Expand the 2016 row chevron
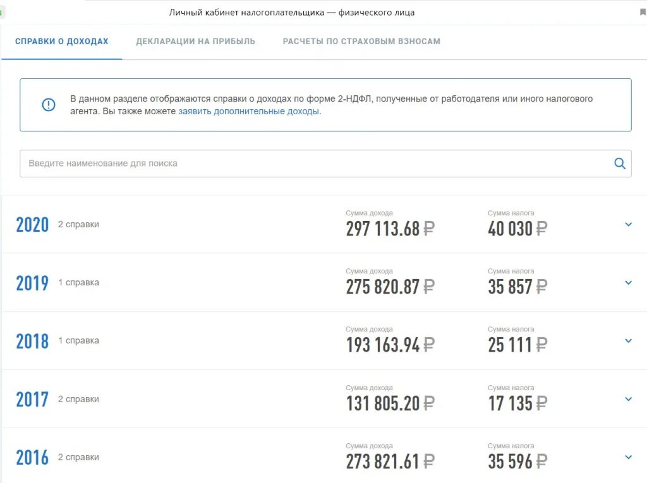647x483 pixels. click(629, 457)
